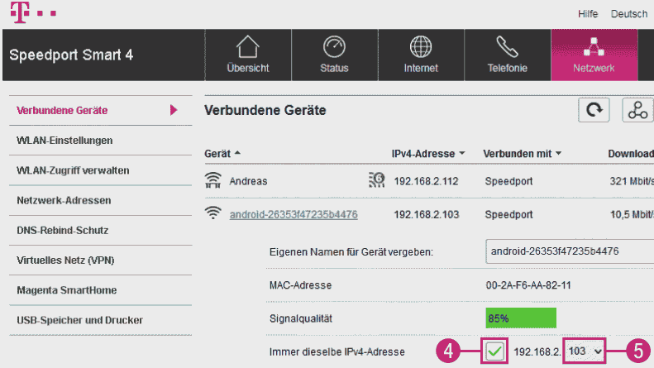The width and height of the screenshot is (654, 368).
Task: Open the Status gauge tab
Action: coord(335,55)
